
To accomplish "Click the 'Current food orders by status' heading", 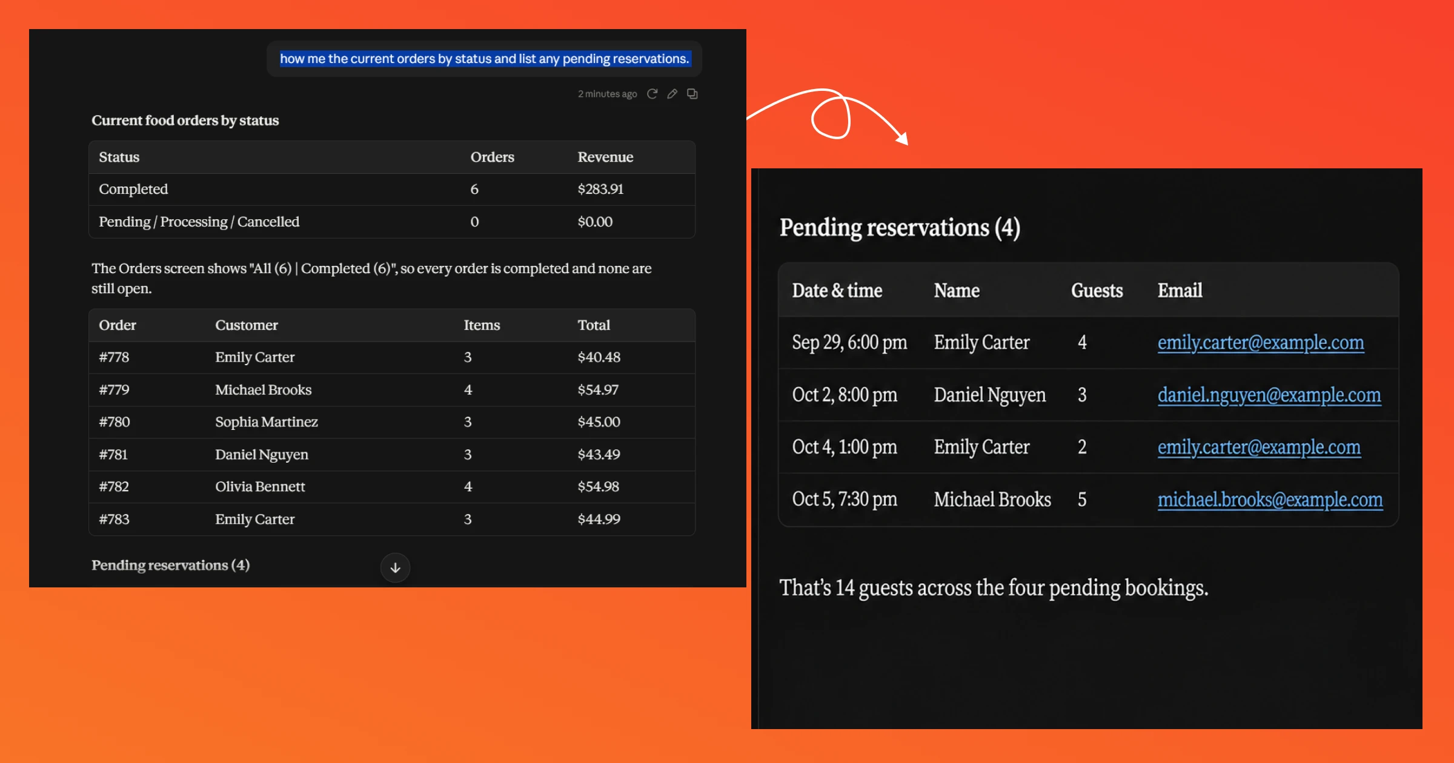I will tap(185, 121).
